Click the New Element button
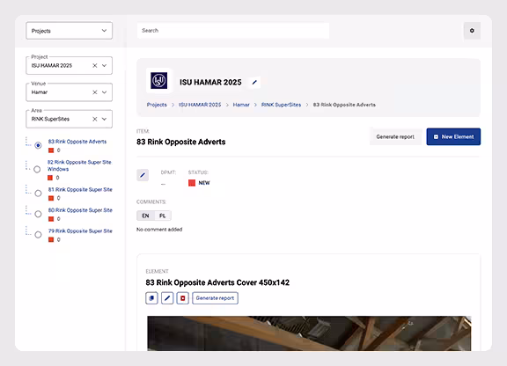The image size is (507, 366). [x=453, y=136]
